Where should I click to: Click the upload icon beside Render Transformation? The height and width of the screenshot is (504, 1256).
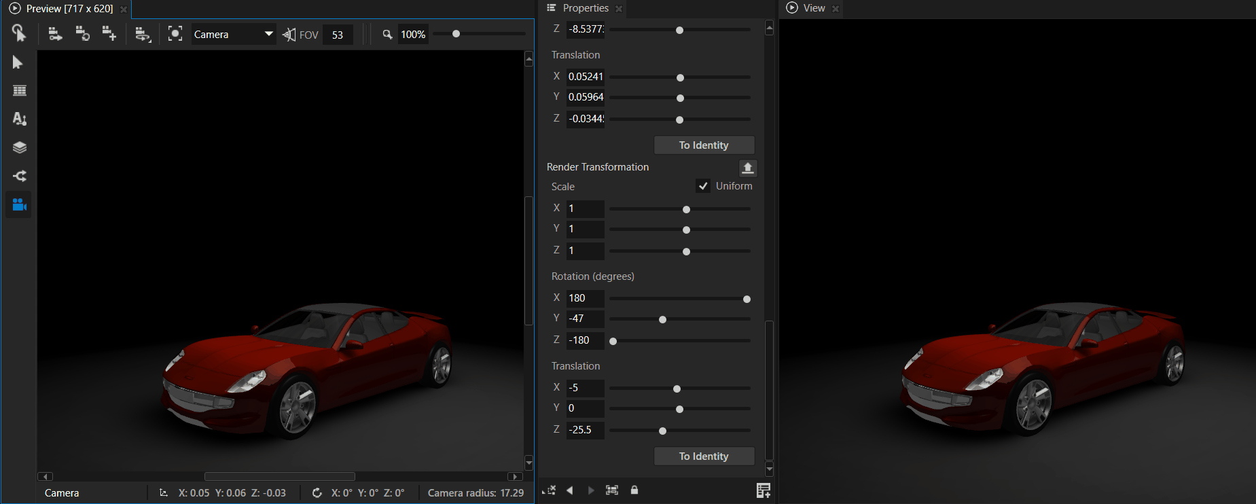[x=748, y=168]
